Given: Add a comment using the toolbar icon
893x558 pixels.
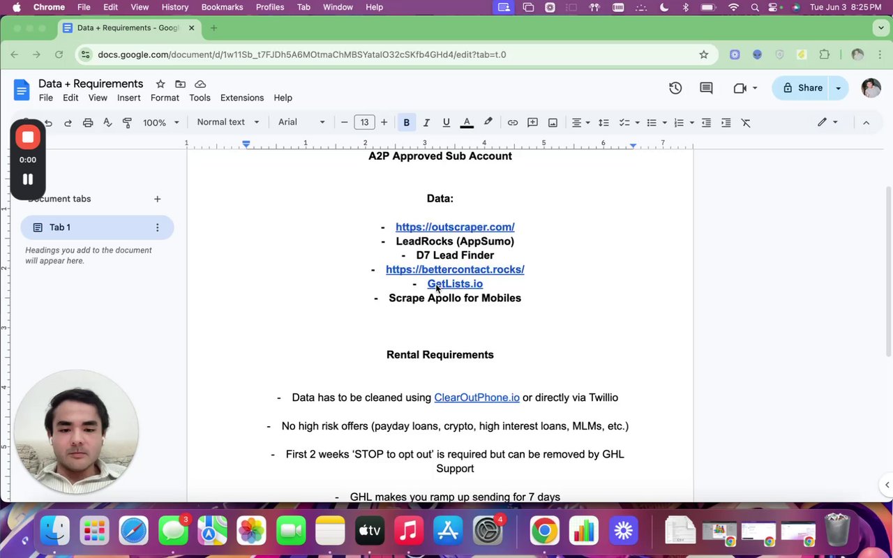Looking at the screenshot, I should 532,123.
